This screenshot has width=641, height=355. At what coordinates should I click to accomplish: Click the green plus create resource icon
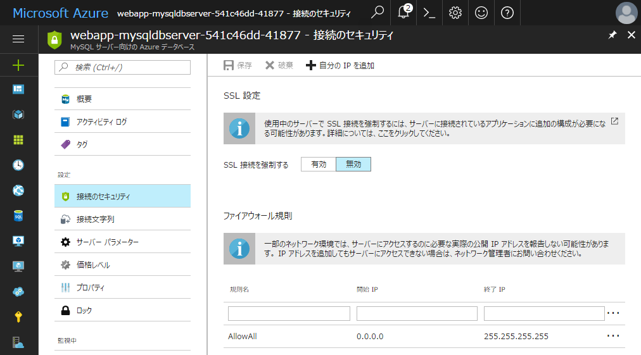point(18,65)
